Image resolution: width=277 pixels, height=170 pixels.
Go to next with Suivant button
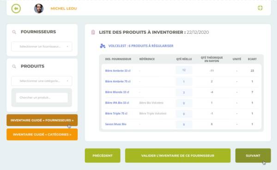coord(253,156)
